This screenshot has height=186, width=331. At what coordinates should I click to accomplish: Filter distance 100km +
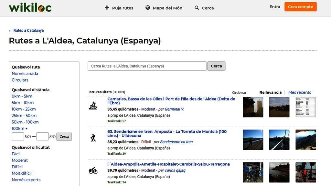20,129
